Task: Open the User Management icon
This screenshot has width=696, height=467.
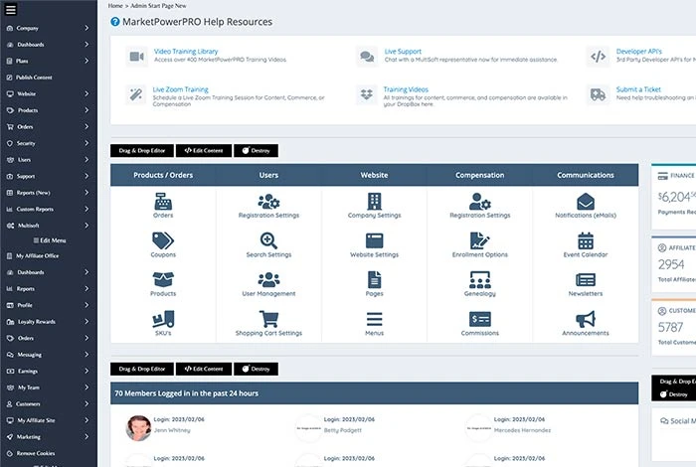Action: (x=268, y=280)
